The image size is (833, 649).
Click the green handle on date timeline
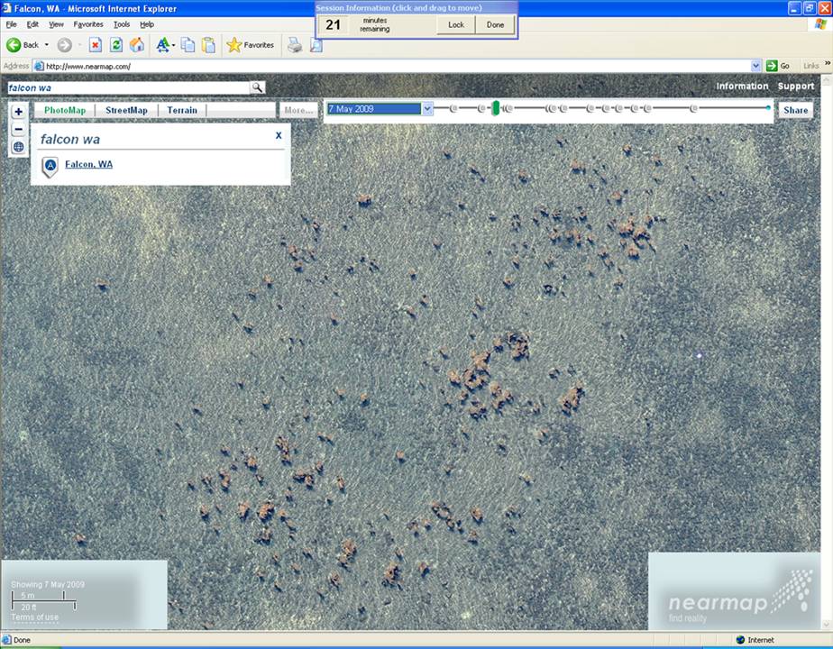click(495, 108)
